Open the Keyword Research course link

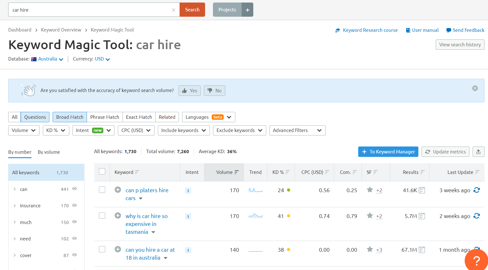click(x=367, y=30)
